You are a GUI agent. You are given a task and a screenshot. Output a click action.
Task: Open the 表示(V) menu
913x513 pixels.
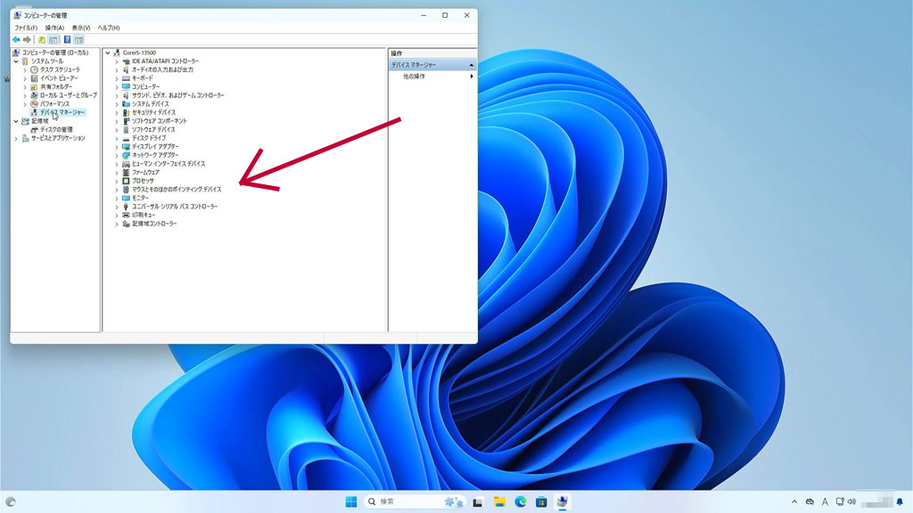click(83, 28)
